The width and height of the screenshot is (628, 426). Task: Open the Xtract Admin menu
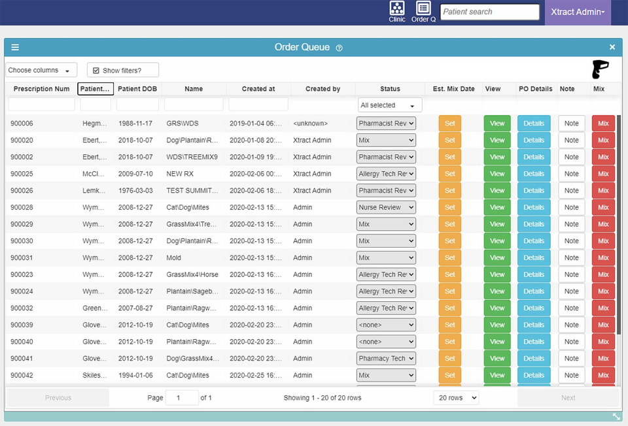point(578,12)
